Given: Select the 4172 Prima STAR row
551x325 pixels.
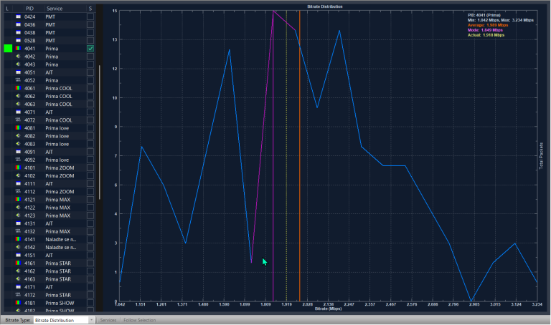Looking at the screenshot, I should point(50,295).
